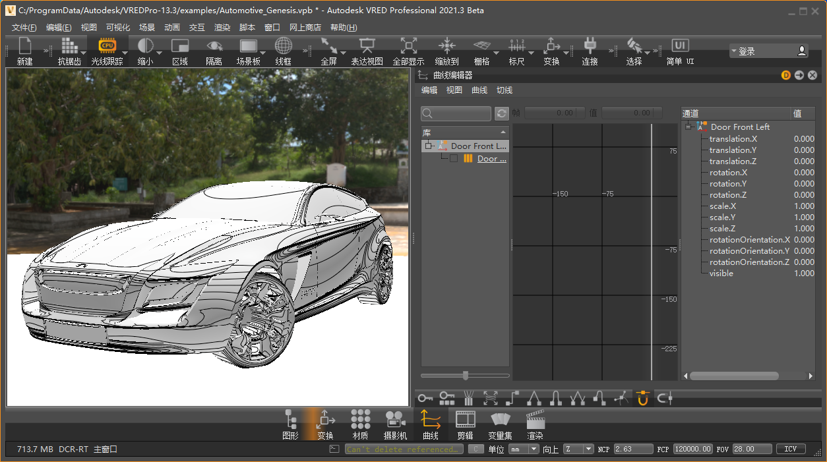The height and width of the screenshot is (462, 827).
Task: Toggle the 隔离 isolate eye icon
Action: (x=214, y=45)
